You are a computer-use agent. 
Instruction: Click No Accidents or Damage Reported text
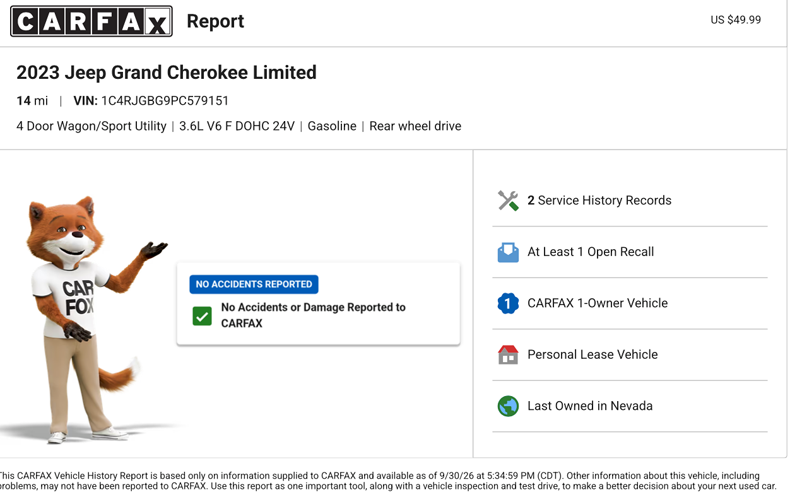pos(313,315)
